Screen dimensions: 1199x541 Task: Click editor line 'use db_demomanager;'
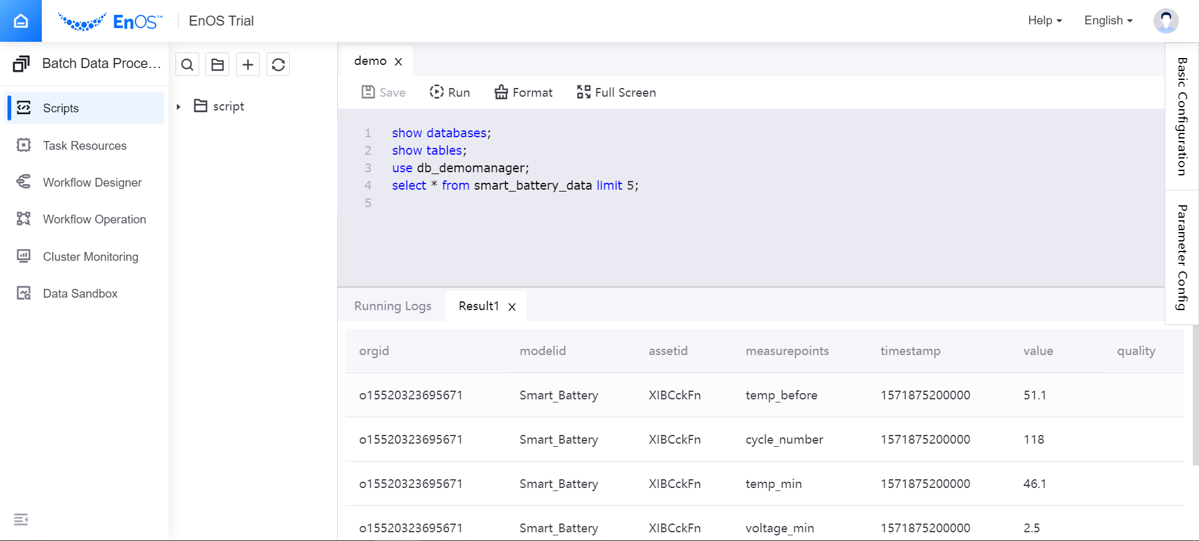coord(460,168)
